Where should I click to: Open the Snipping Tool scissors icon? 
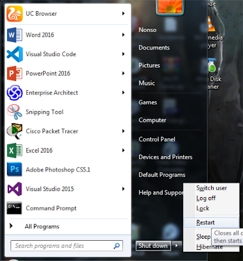point(14,112)
